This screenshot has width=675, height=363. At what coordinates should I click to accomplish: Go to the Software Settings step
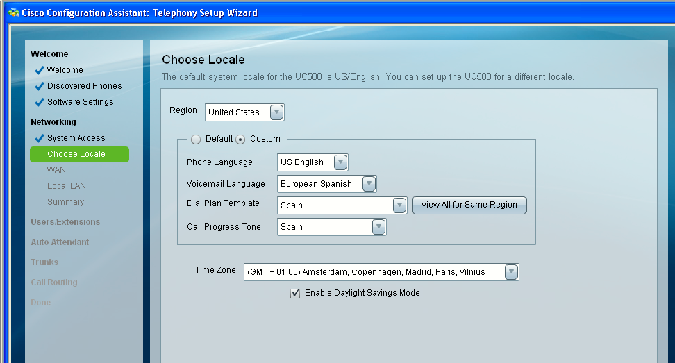80,101
